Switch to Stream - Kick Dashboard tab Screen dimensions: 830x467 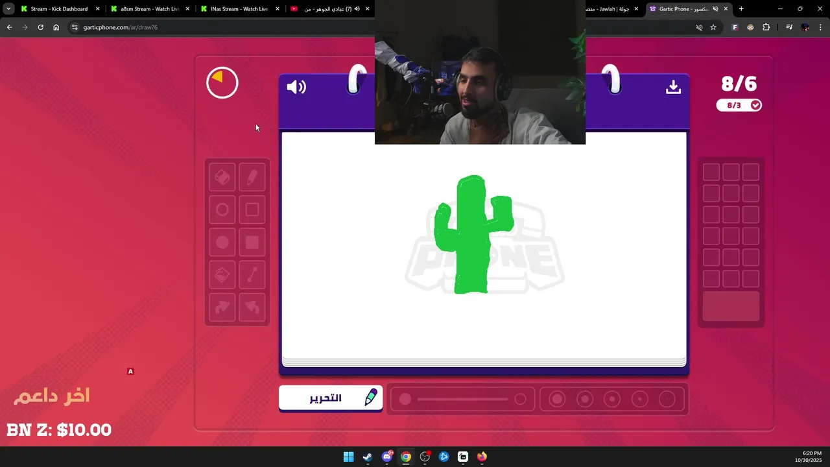[x=59, y=9]
